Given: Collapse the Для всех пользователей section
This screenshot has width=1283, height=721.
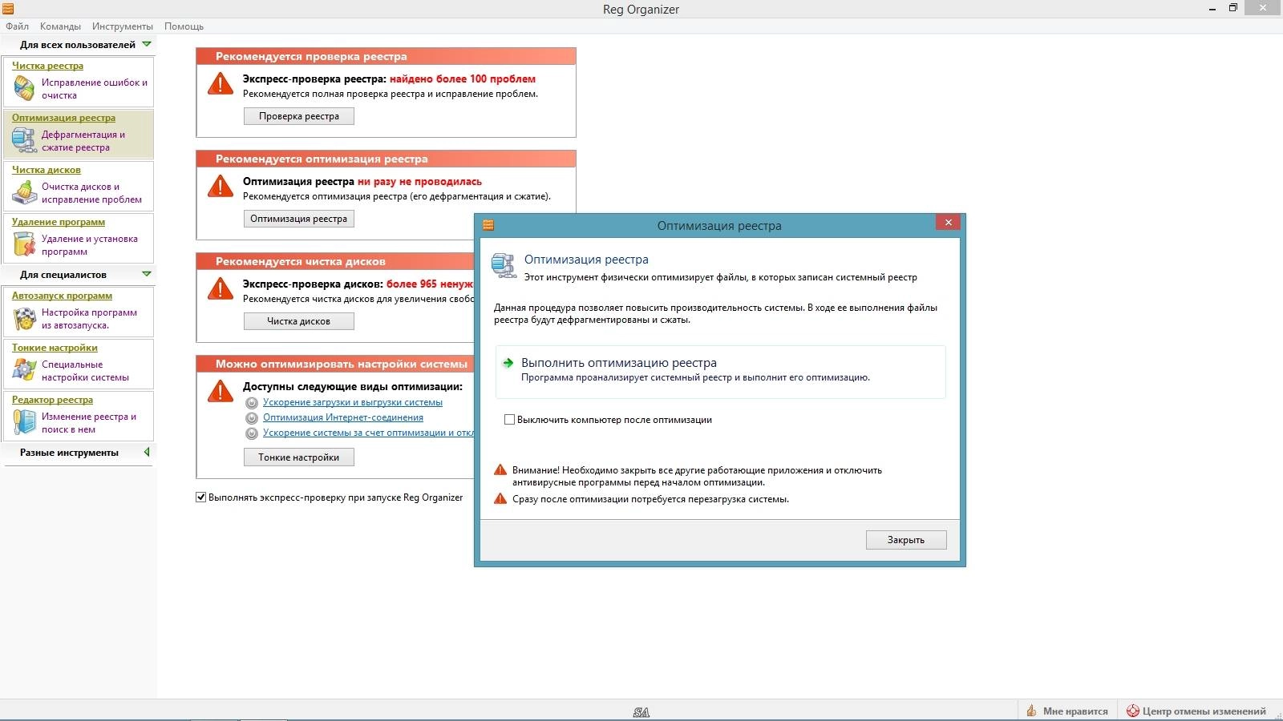Looking at the screenshot, I should tap(146, 44).
